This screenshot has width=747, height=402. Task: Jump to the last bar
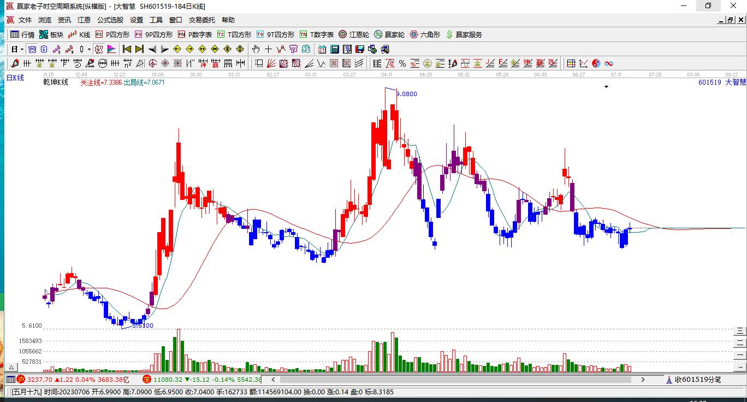click(139, 49)
